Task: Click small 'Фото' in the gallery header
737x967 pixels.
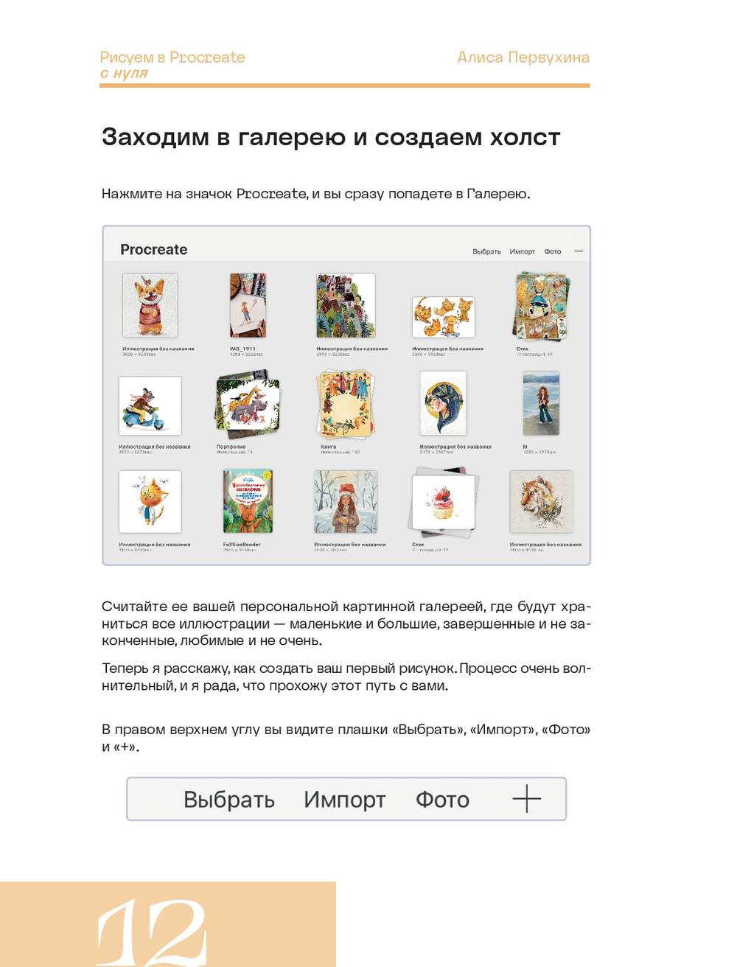Action: 553,251
